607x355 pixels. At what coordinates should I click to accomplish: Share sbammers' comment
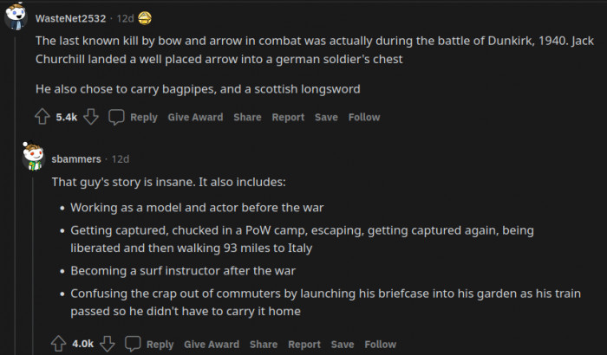(264, 344)
